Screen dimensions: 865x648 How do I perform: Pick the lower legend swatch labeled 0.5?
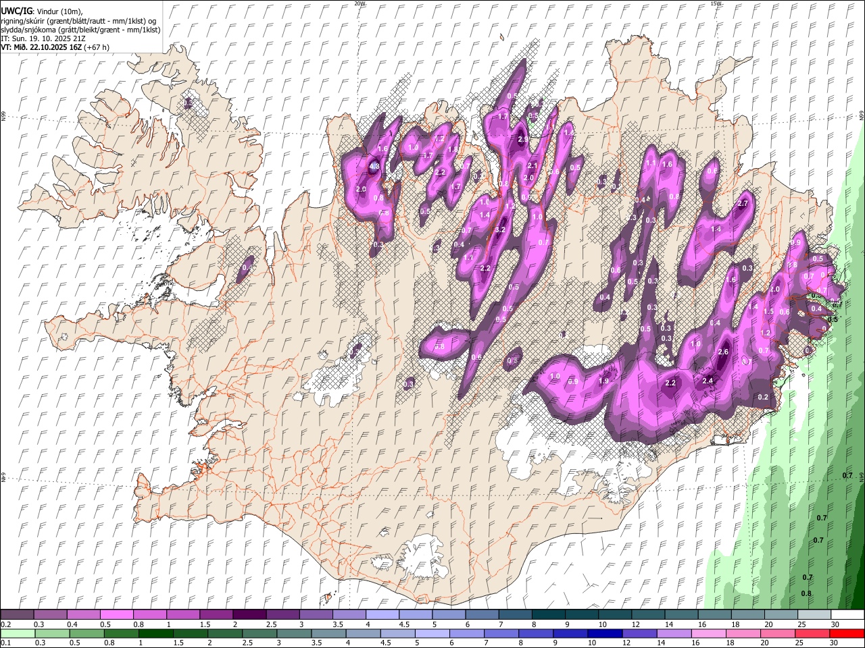[86, 634]
